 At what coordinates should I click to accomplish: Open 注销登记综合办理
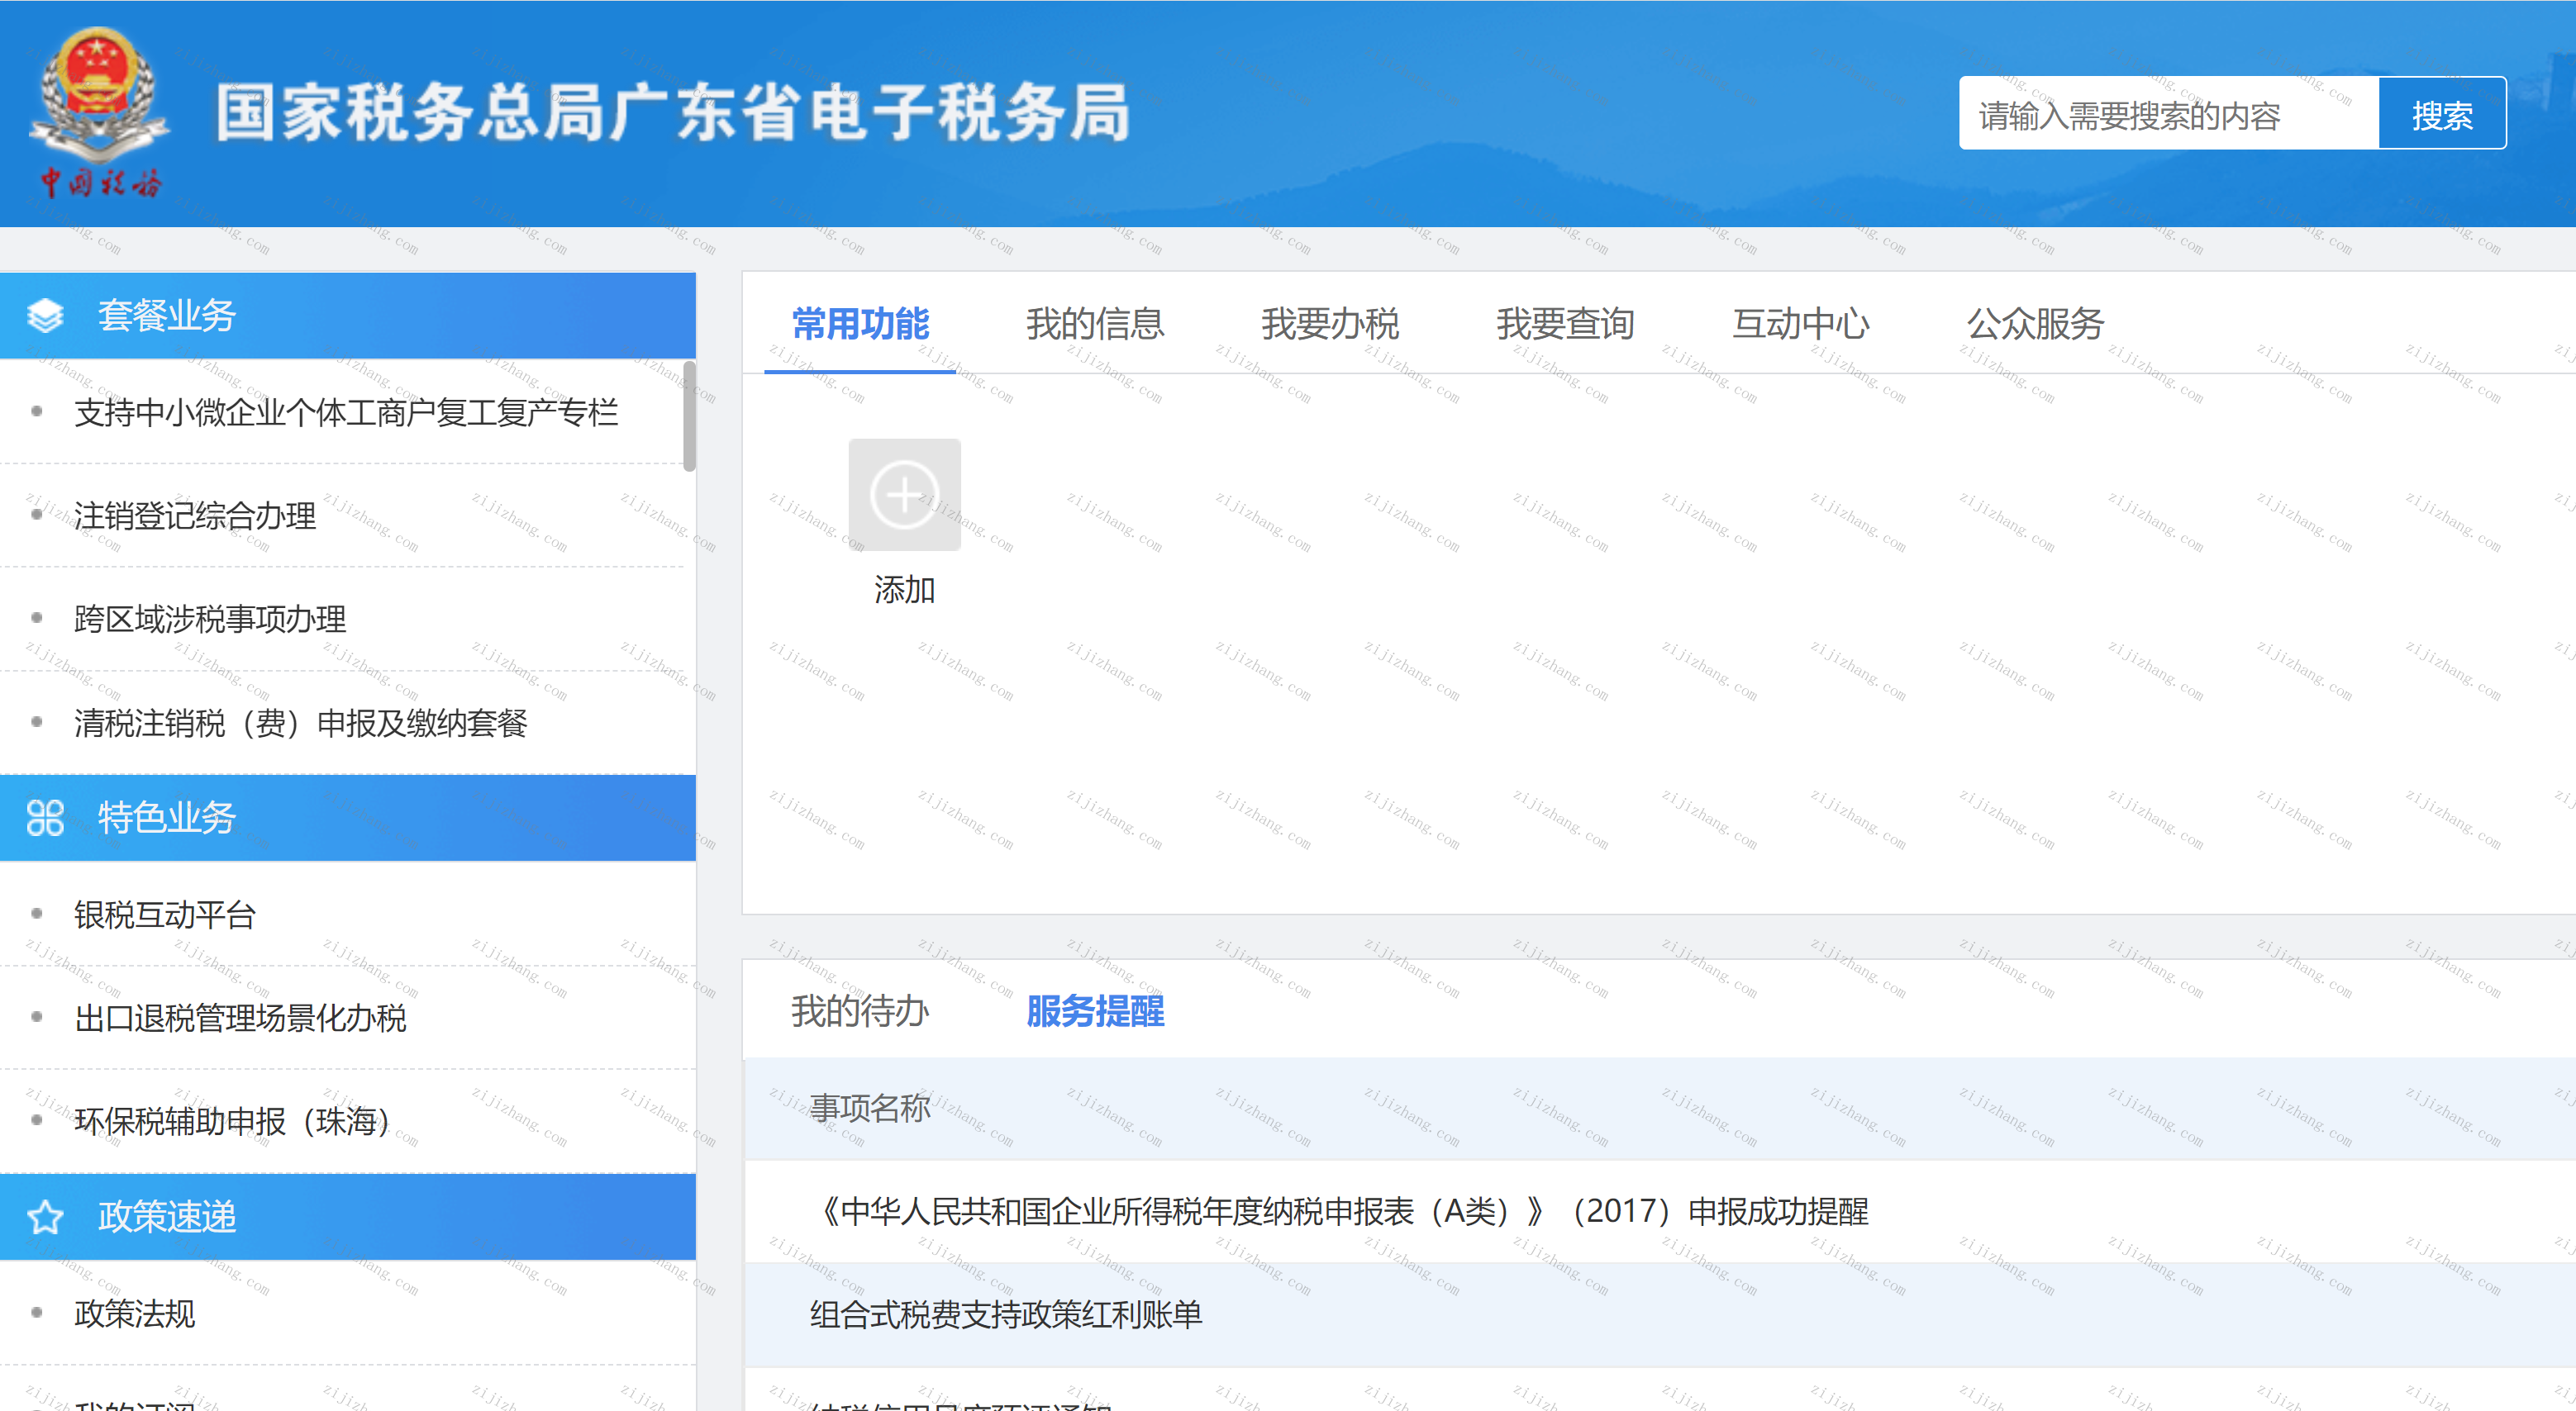tap(195, 516)
